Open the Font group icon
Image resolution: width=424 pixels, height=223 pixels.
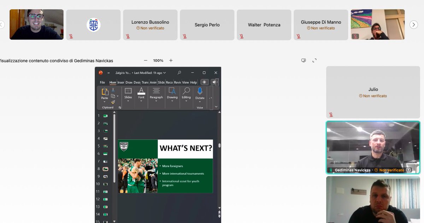[141, 91]
